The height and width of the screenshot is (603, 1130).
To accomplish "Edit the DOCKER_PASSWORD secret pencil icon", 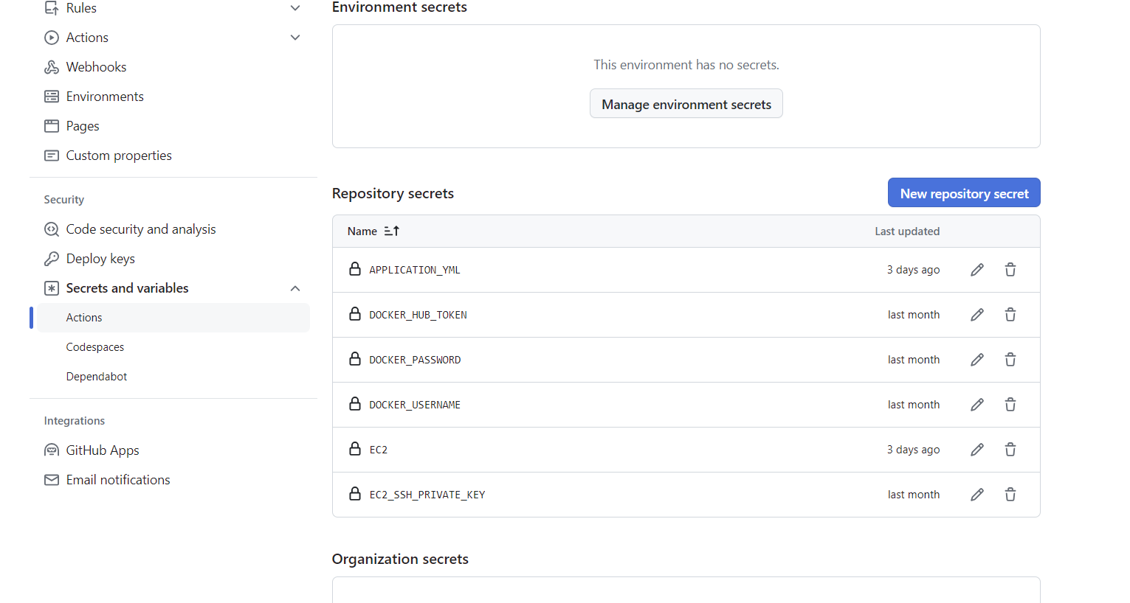I will click(x=977, y=360).
